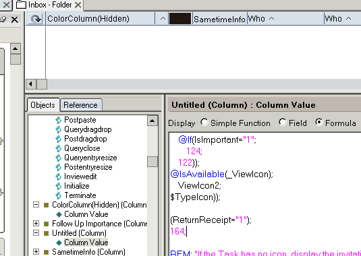
Task: Click the Queryentryresize script icon
Action: tap(59, 158)
